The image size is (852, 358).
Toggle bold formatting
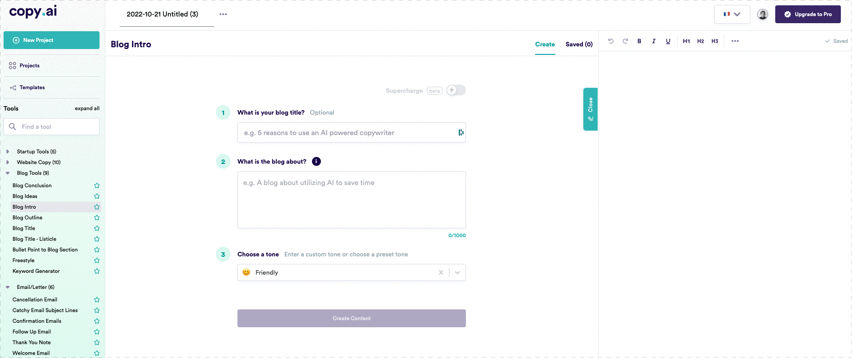[x=640, y=41]
